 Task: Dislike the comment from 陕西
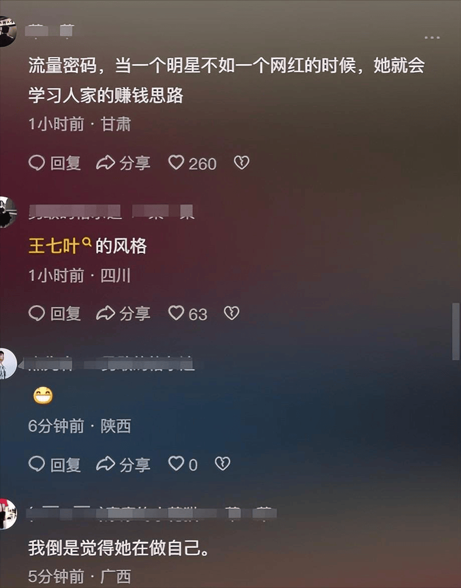pyautogui.click(x=222, y=464)
